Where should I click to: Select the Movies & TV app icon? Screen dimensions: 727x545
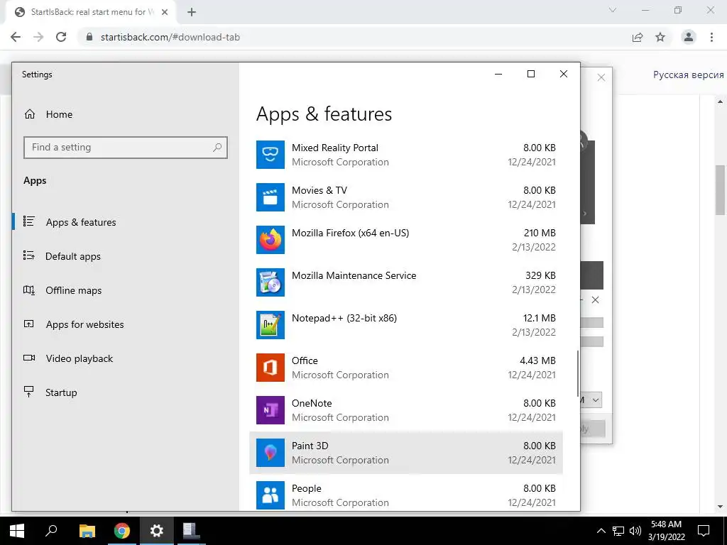point(270,197)
